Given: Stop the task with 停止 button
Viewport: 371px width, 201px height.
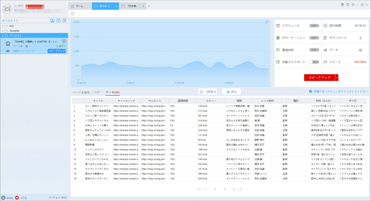Looking at the screenshot, I should 231,91.
